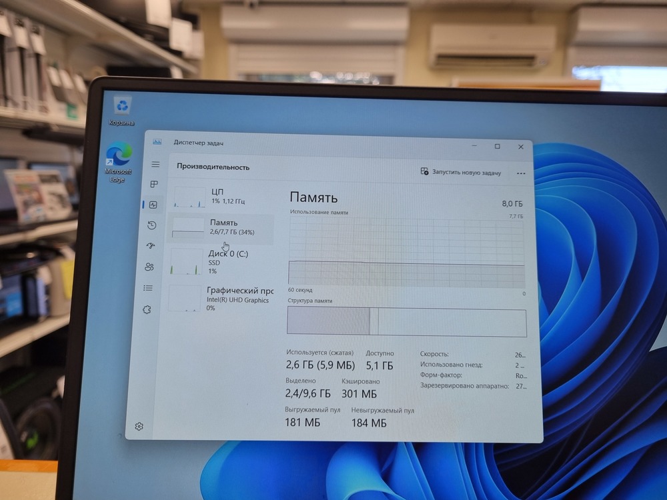The height and width of the screenshot is (500, 667).
Task: Maximize the Диспетчер задач window
Action: pyautogui.click(x=497, y=146)
